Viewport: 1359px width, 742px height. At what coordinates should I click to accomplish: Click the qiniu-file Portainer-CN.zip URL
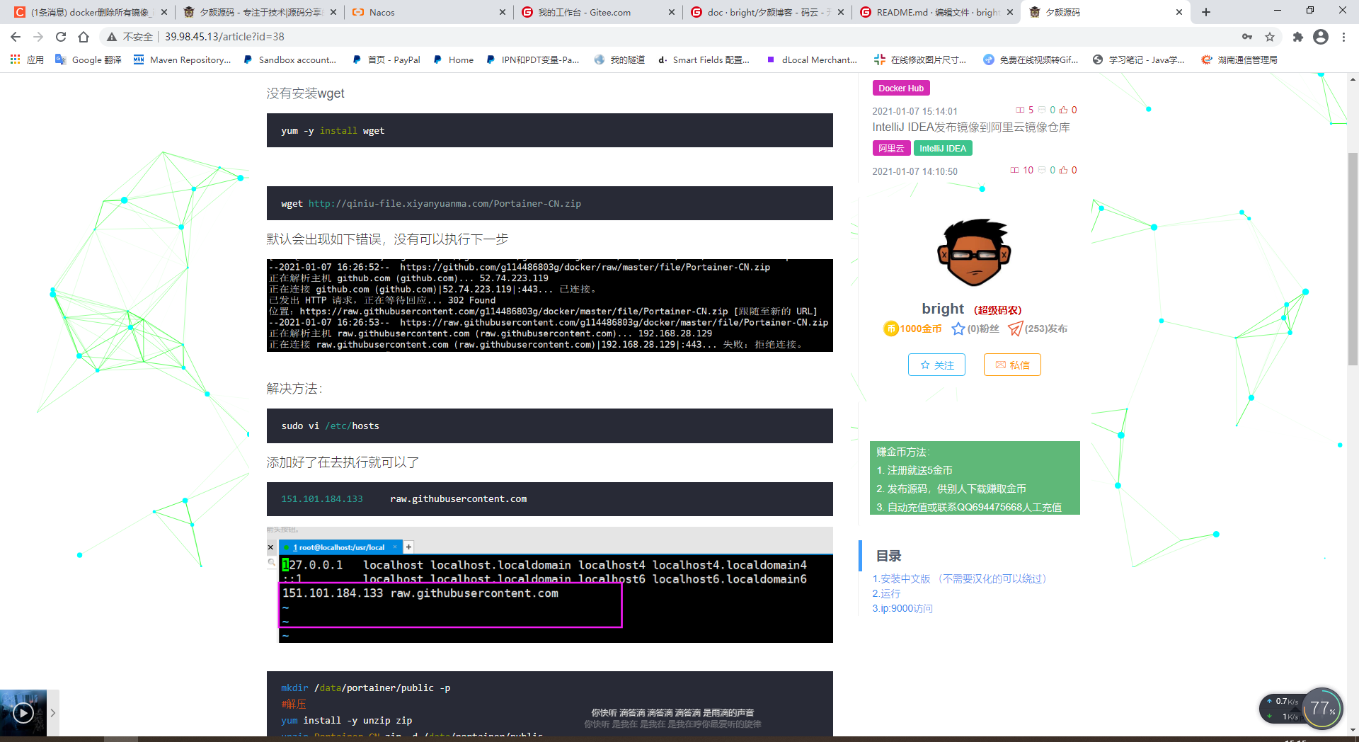pyautogui.click(x=445, y=204)
